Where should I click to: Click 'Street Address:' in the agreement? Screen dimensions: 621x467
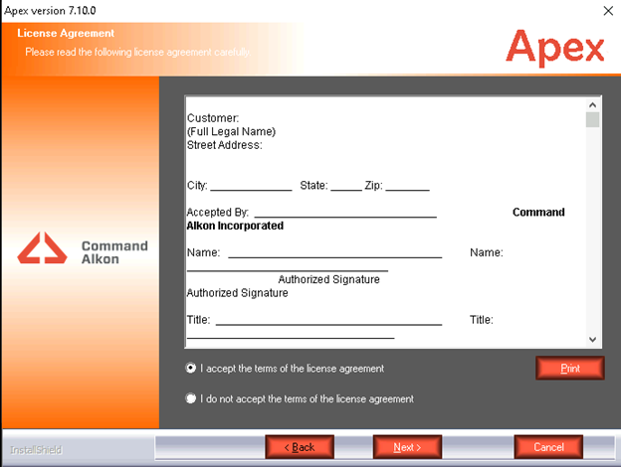click(225, 145)
